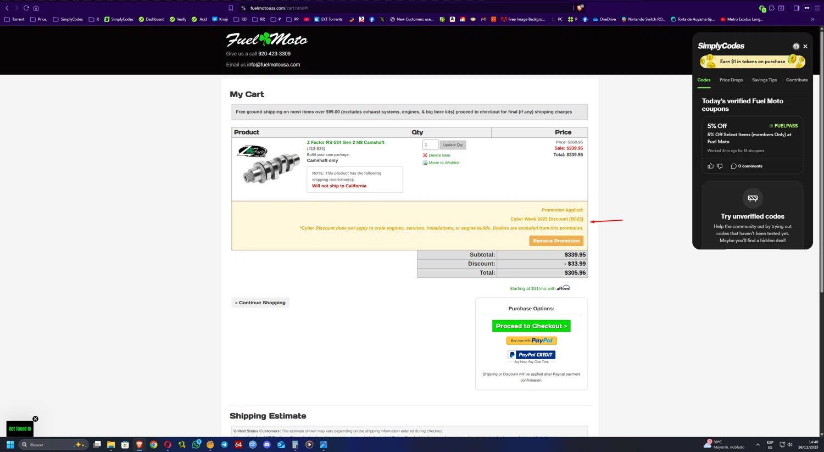Image resolution: width=824 pixels, height=452 pixels.
Task: Show hidden system tray icons chevron
Action: (758, 445)
